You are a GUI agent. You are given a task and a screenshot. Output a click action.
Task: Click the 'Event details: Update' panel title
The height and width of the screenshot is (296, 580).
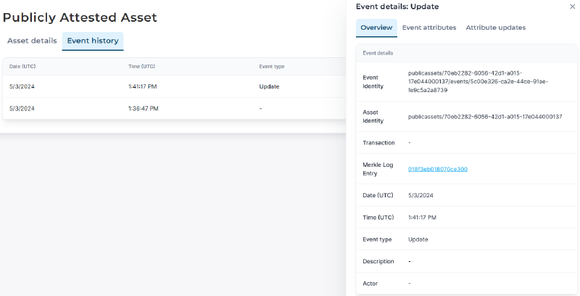[x=397, y=7]
